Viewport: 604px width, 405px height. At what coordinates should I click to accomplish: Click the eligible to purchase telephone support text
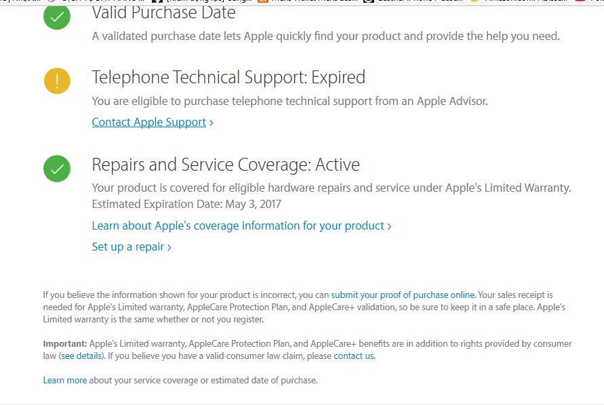tap(289, 101)
